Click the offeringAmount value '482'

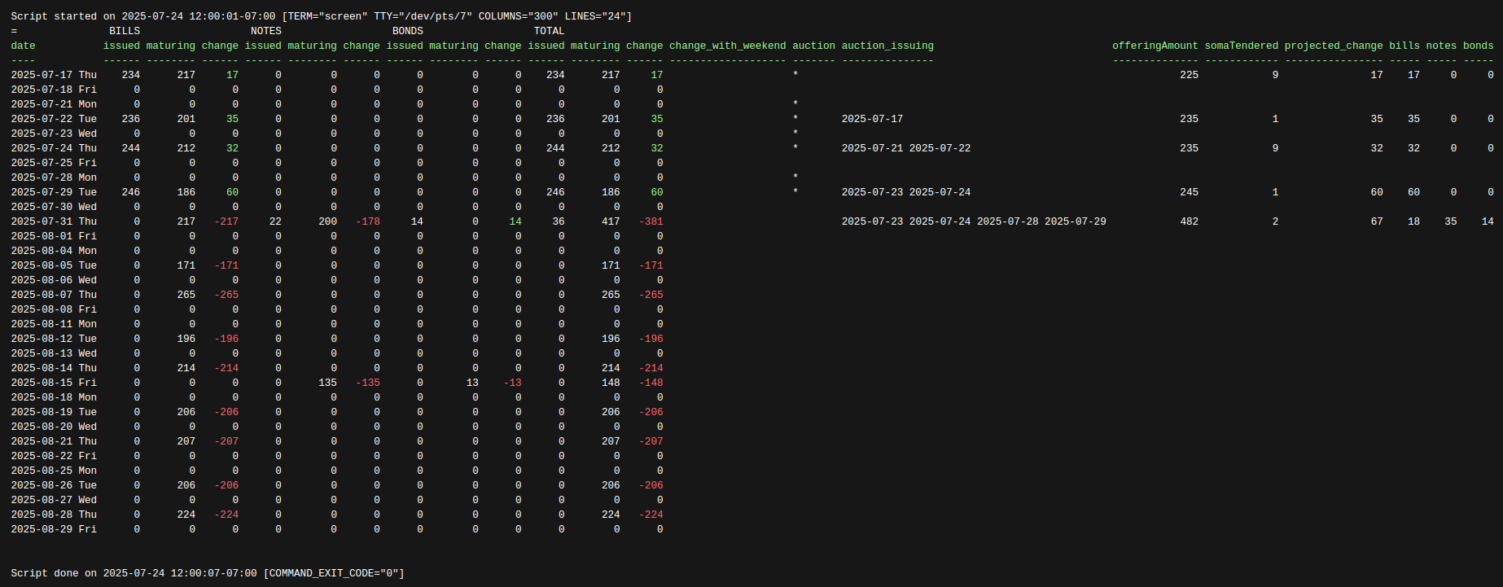[x=1190, y=221]
